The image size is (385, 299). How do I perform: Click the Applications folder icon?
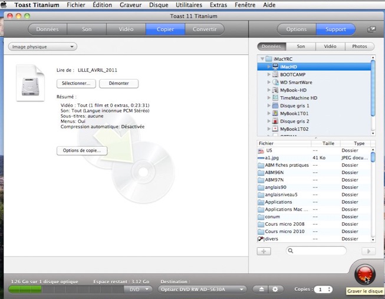click(261, 202)
